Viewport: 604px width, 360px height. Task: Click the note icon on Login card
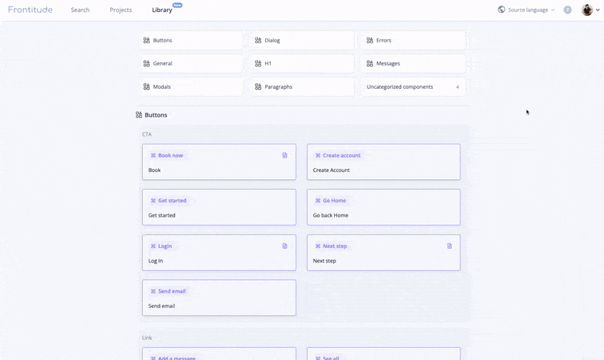click(284, 246)
